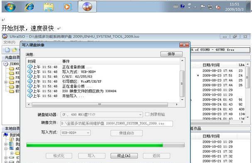Click the green write progress bar
The image size is (252, 163).
pos(105,145)
